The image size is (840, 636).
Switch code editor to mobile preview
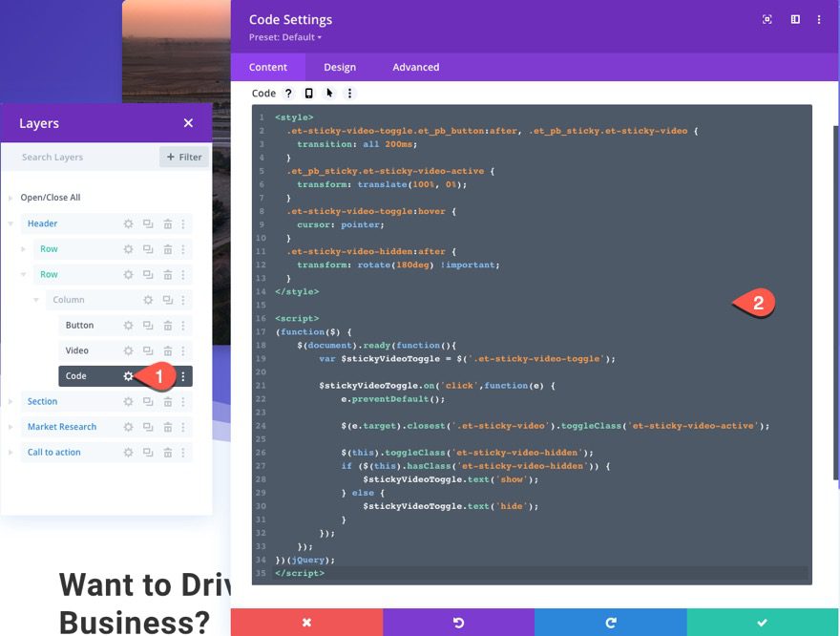coord(307,93)
